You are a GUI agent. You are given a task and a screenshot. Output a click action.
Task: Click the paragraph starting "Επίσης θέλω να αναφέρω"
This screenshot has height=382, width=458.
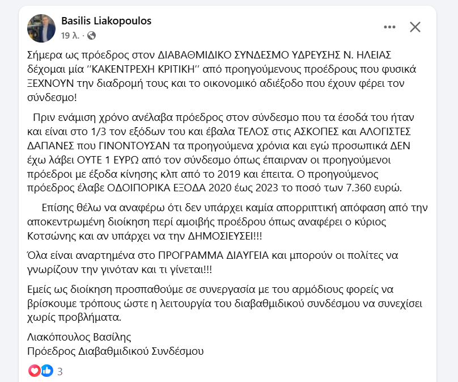227,222
